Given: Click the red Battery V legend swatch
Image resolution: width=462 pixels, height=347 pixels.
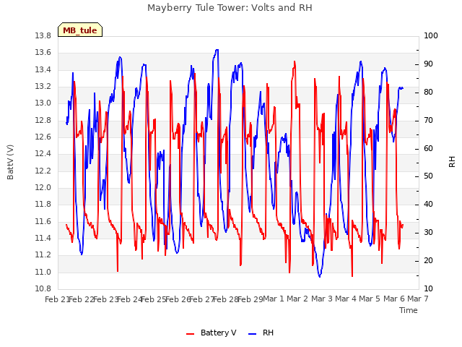Looking at the screenshot, I should [191, 334].
